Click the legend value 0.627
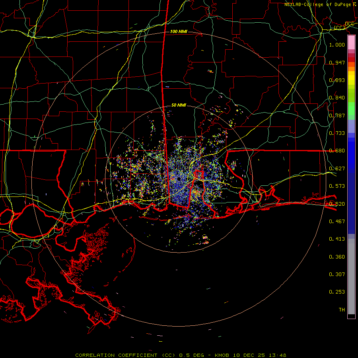Image resolution: width=358 pixels, height=358 pixels. pyautogui.click(x=337, y=168)
